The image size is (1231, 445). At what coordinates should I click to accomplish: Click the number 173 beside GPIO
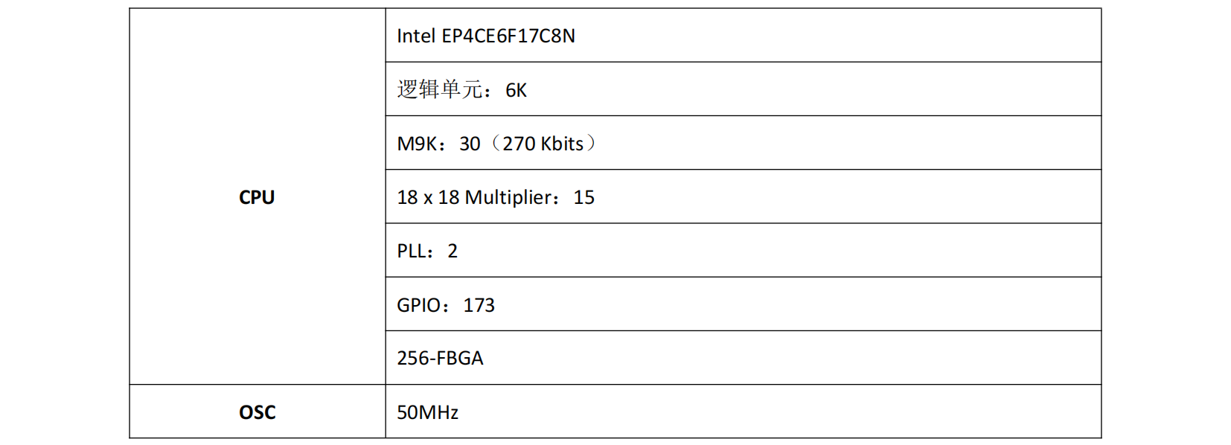click(x=479, y=305)
